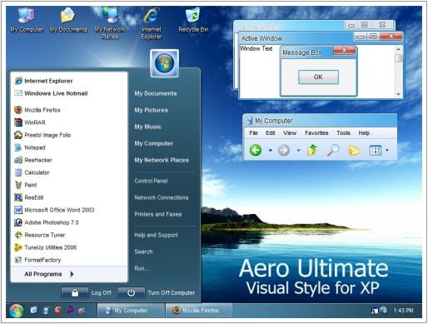Open the View menu in My Computer
Image resolution: width=428 pixels, height=324 pixels.
coord(290,133)
